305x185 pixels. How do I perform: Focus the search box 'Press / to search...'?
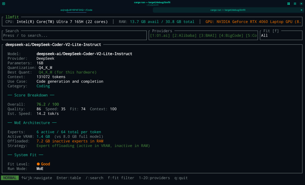click(74, 35)
